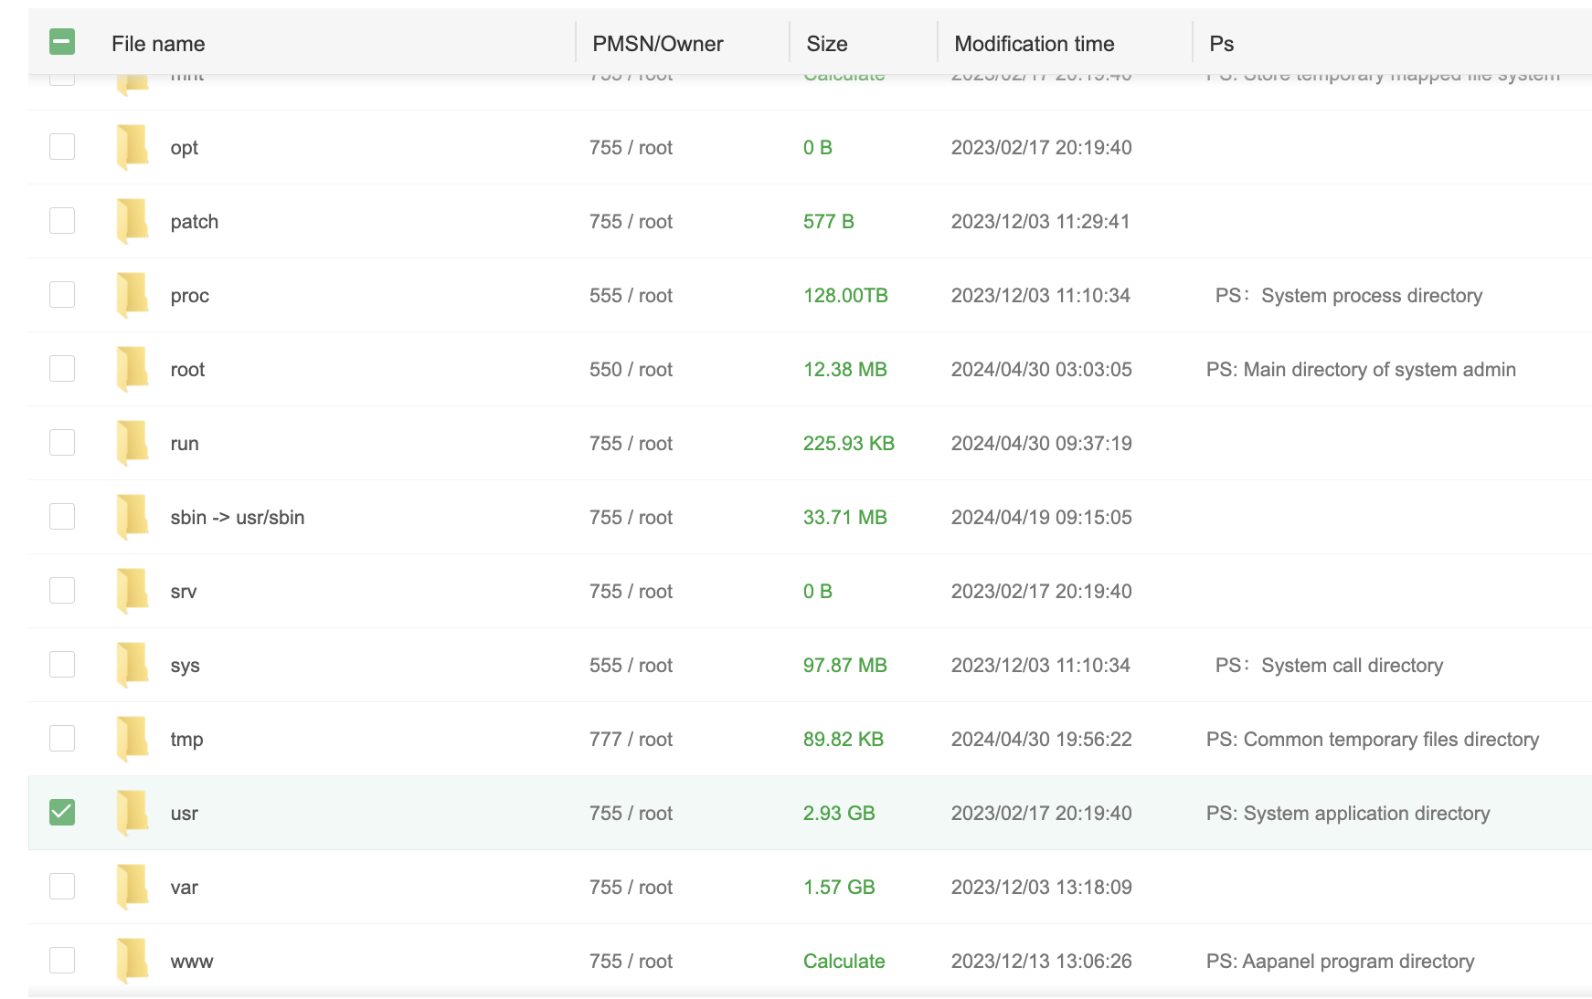Click the tmp folder icon
1592x999 pixels.
click(x=133, y=739)
